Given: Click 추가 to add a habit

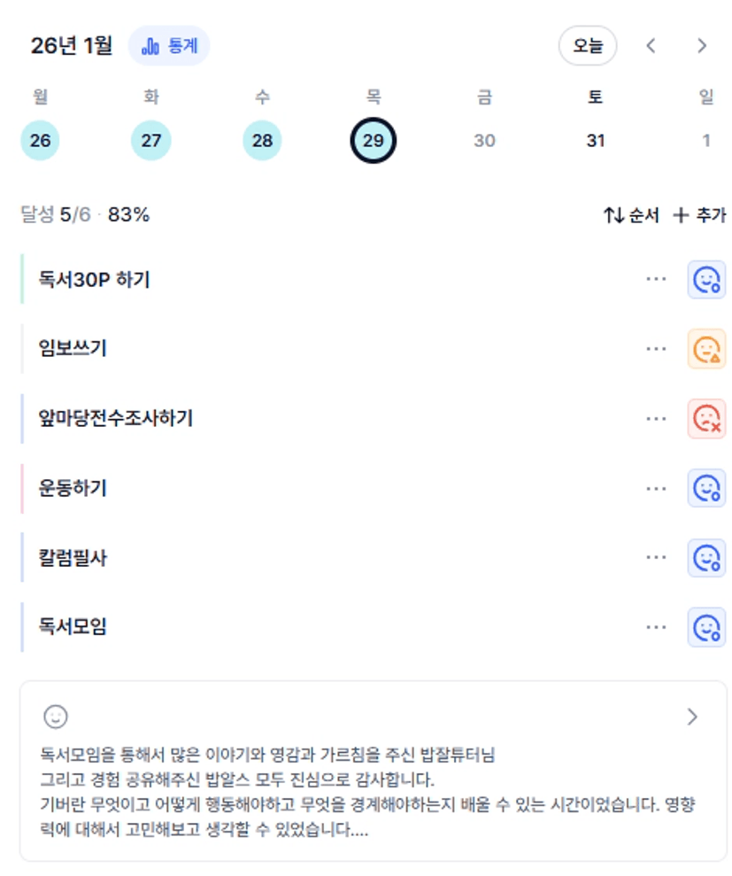Looking at the screenshot, I should click(699, 215).
